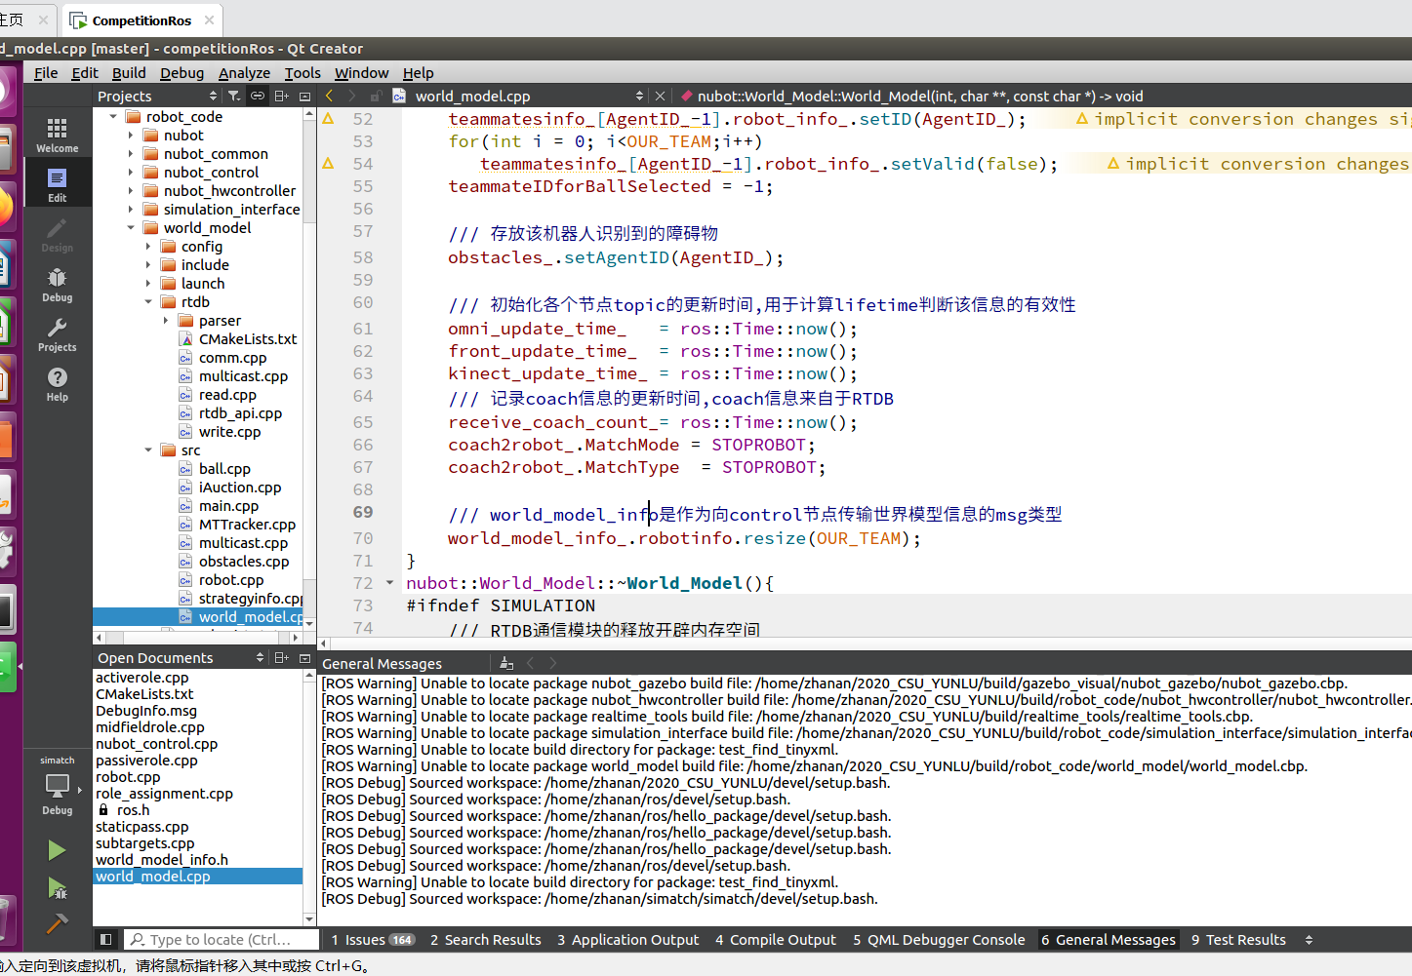Screen dimensions: 1412x976
Task: Expand parser folder
Action: click(166, 321)
